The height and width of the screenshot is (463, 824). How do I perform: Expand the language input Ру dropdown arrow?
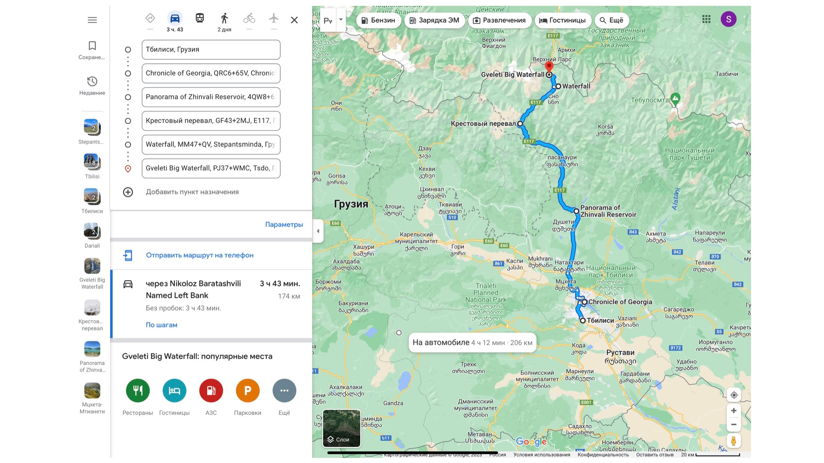(341, 19)
